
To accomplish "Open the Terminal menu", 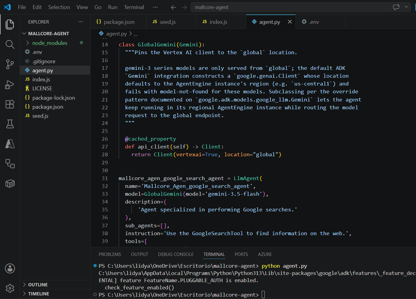I will [x=134, y=7].
